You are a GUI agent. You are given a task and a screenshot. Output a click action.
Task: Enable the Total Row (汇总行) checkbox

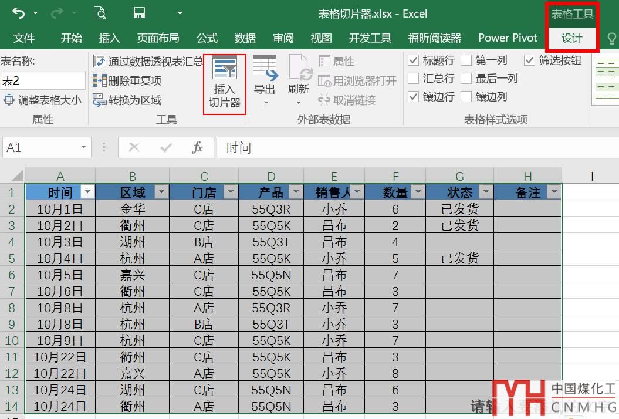pos(414,79)
